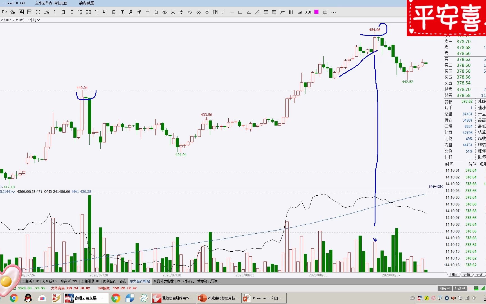This screenshot has height=304, width=486.
Task: Select the ABC text annotation tool
Action: coord(308,12)
